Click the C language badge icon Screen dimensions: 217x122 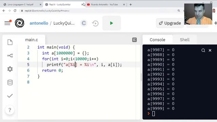[x=84, y=23]
